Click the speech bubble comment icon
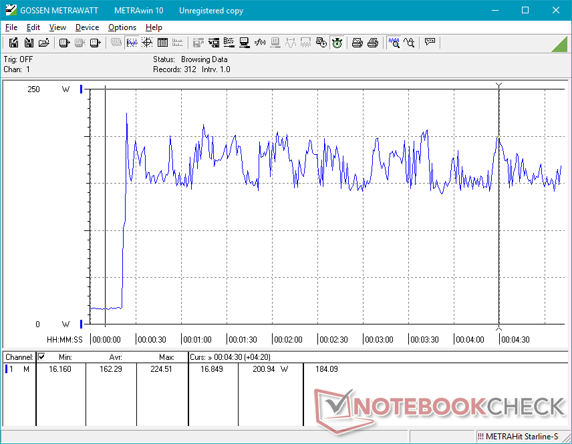Viewport: 572px width, 444px height. pyautogui.click(x=430, y=43)
